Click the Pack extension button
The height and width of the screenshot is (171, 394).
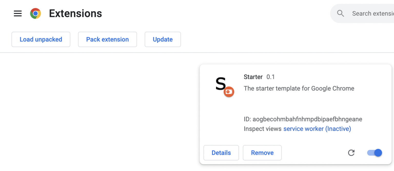(107, 39)
